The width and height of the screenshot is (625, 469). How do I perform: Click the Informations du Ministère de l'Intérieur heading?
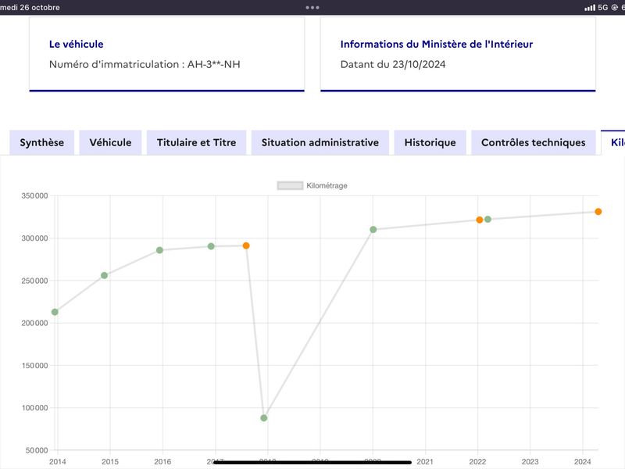click(x=437, y=44)
